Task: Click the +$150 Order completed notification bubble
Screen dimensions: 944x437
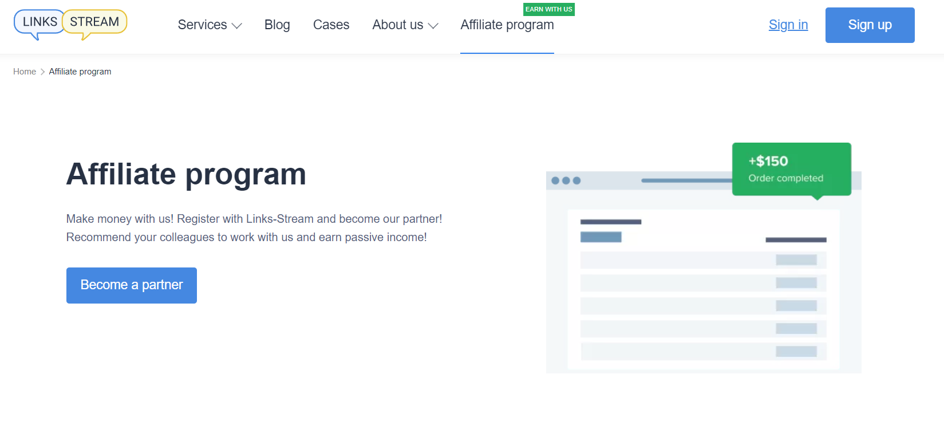Action: (791, 169)
